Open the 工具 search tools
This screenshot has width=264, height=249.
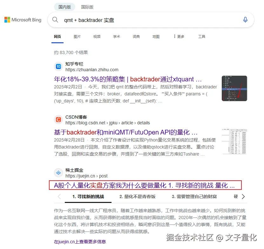tap(202, 37)
